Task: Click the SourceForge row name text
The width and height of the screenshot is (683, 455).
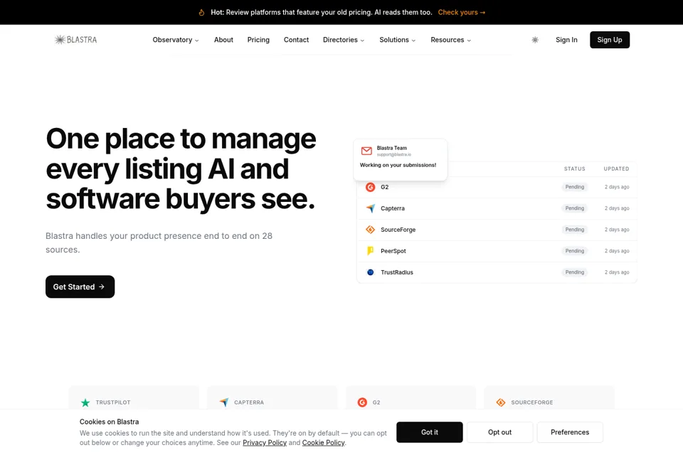Action: click(x=398, y=230)
